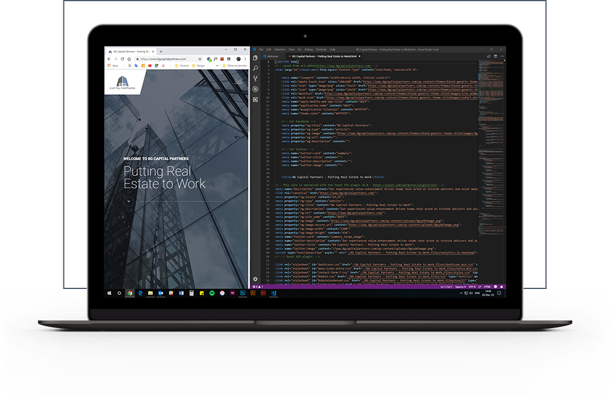Open VS Code Terminal menu
Viewport: 615px width, 395px height.
321,49
